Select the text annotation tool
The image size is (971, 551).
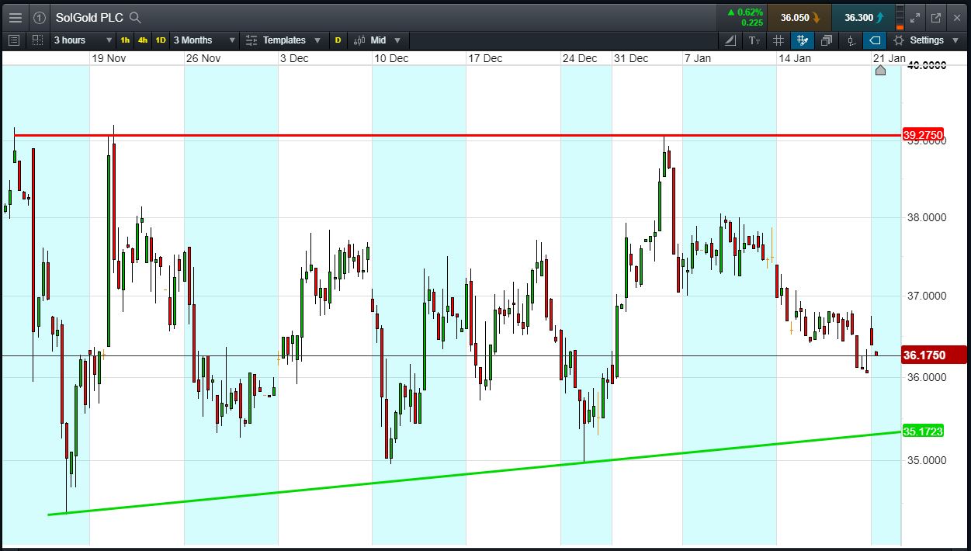tap(754, 40)
